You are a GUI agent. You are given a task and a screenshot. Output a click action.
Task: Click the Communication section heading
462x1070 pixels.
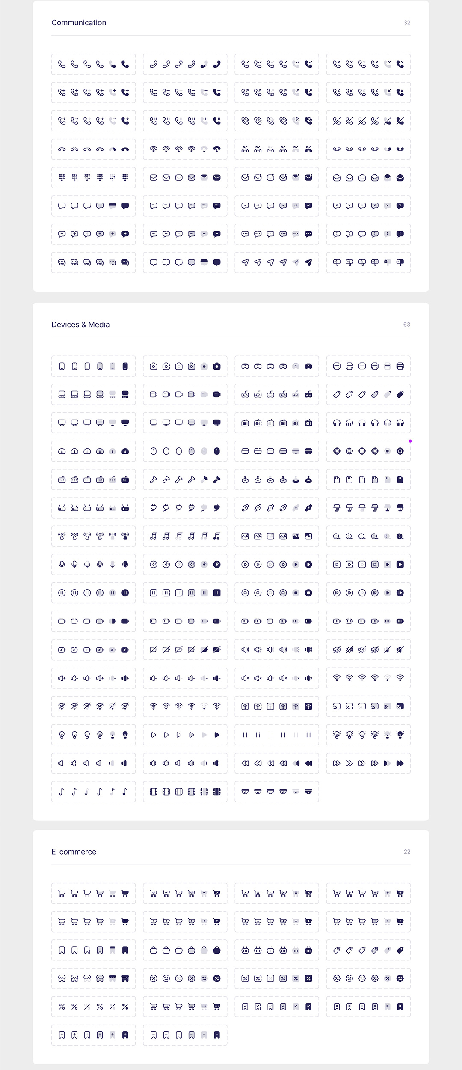[x=79, y=23]
